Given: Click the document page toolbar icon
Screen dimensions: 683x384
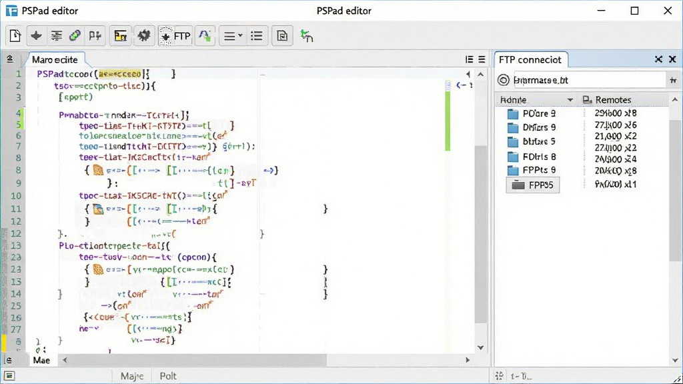Looking at the screenshot, I should pos(282,36).
